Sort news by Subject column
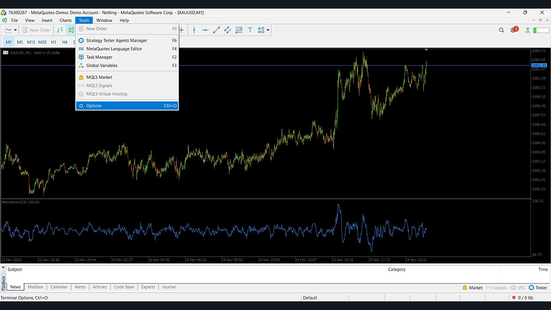551x310 pixels. (x=15, y=269)
